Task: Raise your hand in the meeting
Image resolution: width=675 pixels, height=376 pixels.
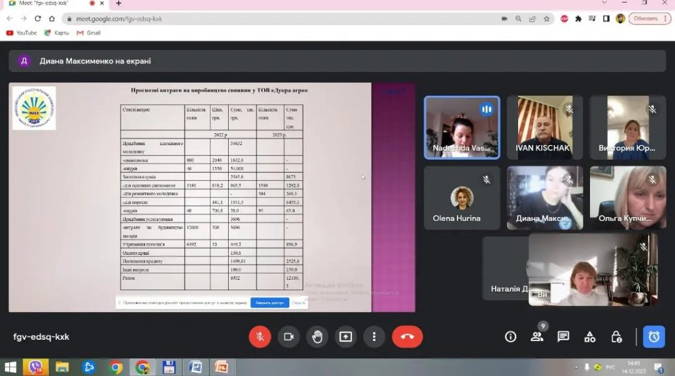Action: [317, 336]
